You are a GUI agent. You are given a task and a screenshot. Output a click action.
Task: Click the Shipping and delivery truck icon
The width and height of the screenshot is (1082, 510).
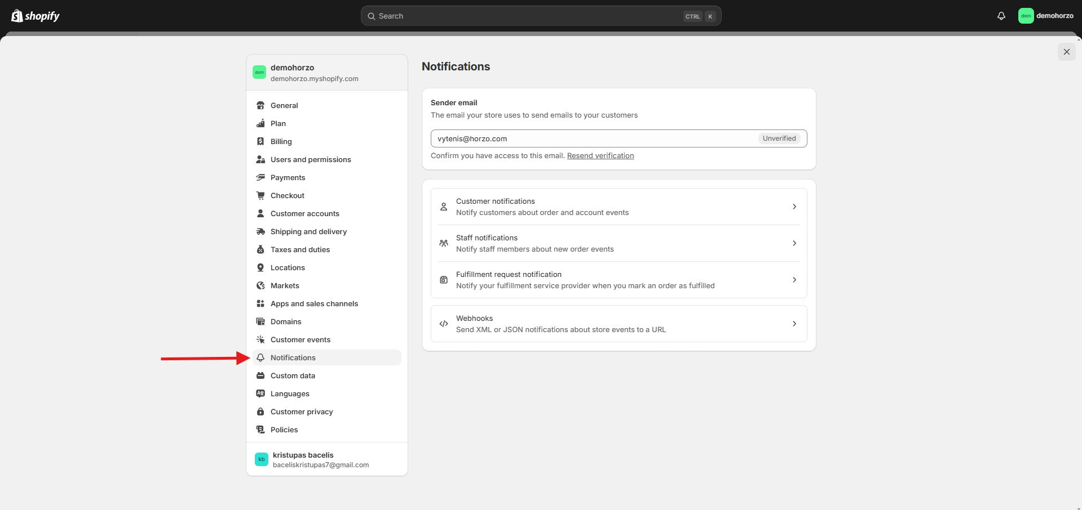click(260, 231)
